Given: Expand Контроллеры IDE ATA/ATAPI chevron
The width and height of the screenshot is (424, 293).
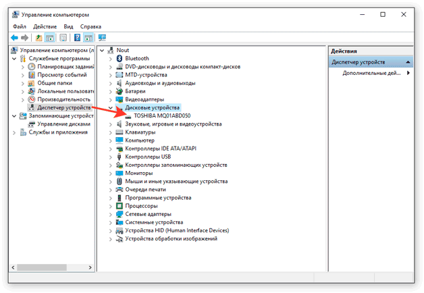Looking at the screenshot, I should click(110, 149).
